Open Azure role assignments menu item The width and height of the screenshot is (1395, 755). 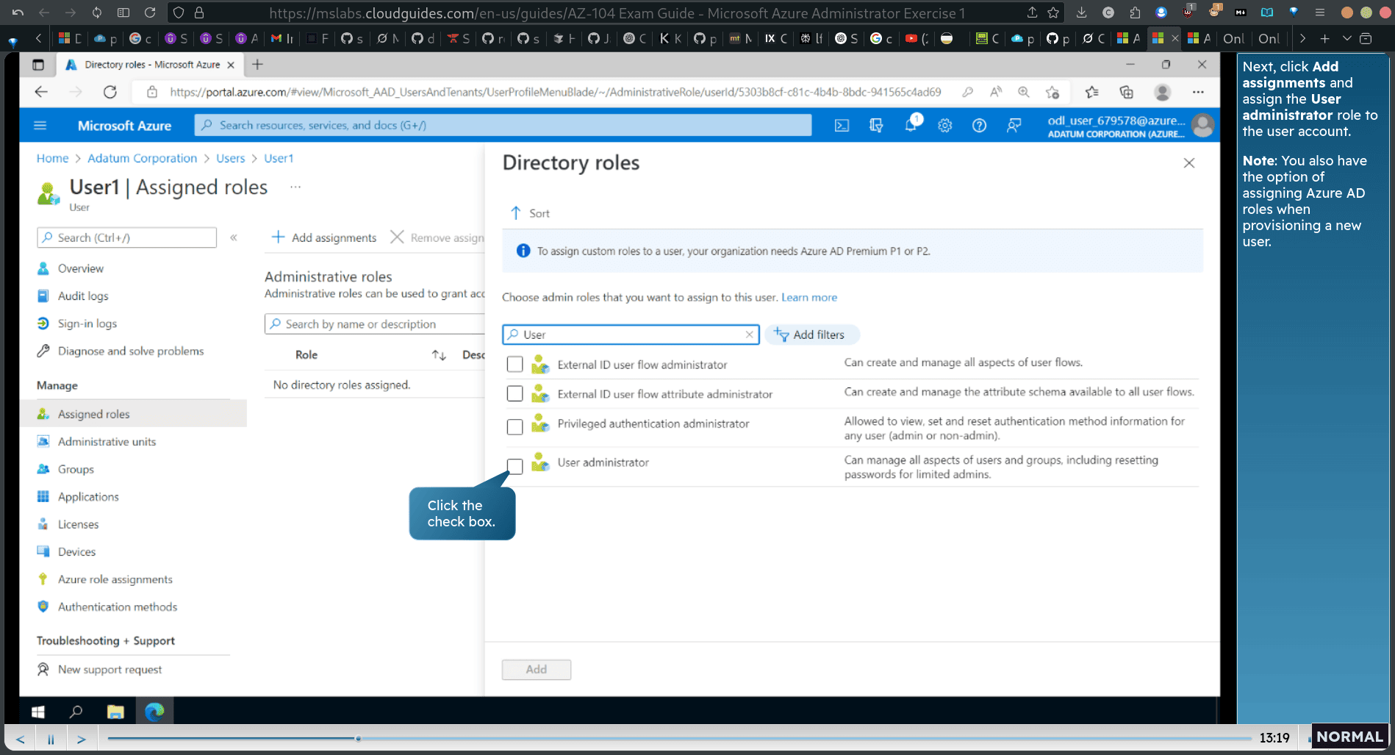click(115, 579)
